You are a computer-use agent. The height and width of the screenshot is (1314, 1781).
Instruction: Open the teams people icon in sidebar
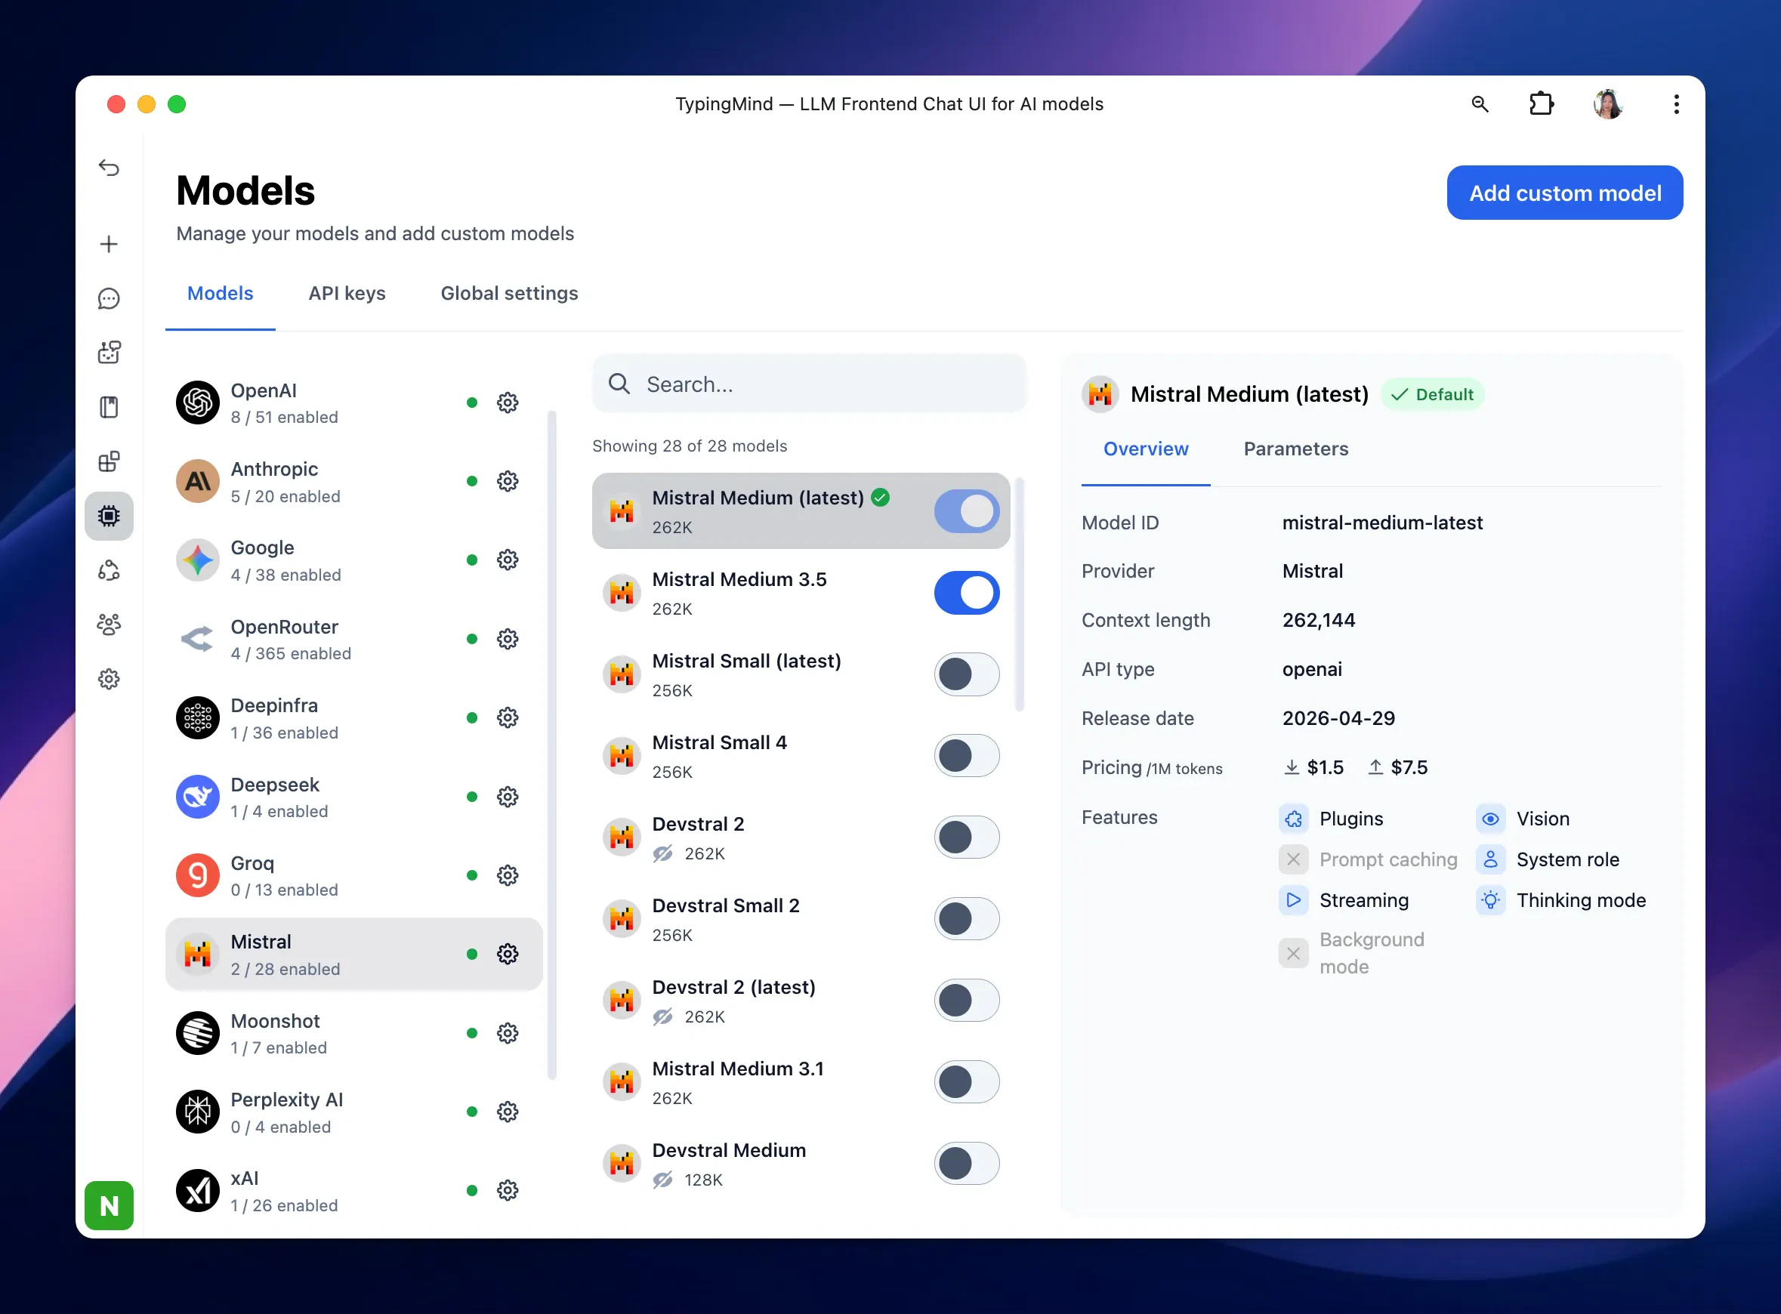coord(109,625)
